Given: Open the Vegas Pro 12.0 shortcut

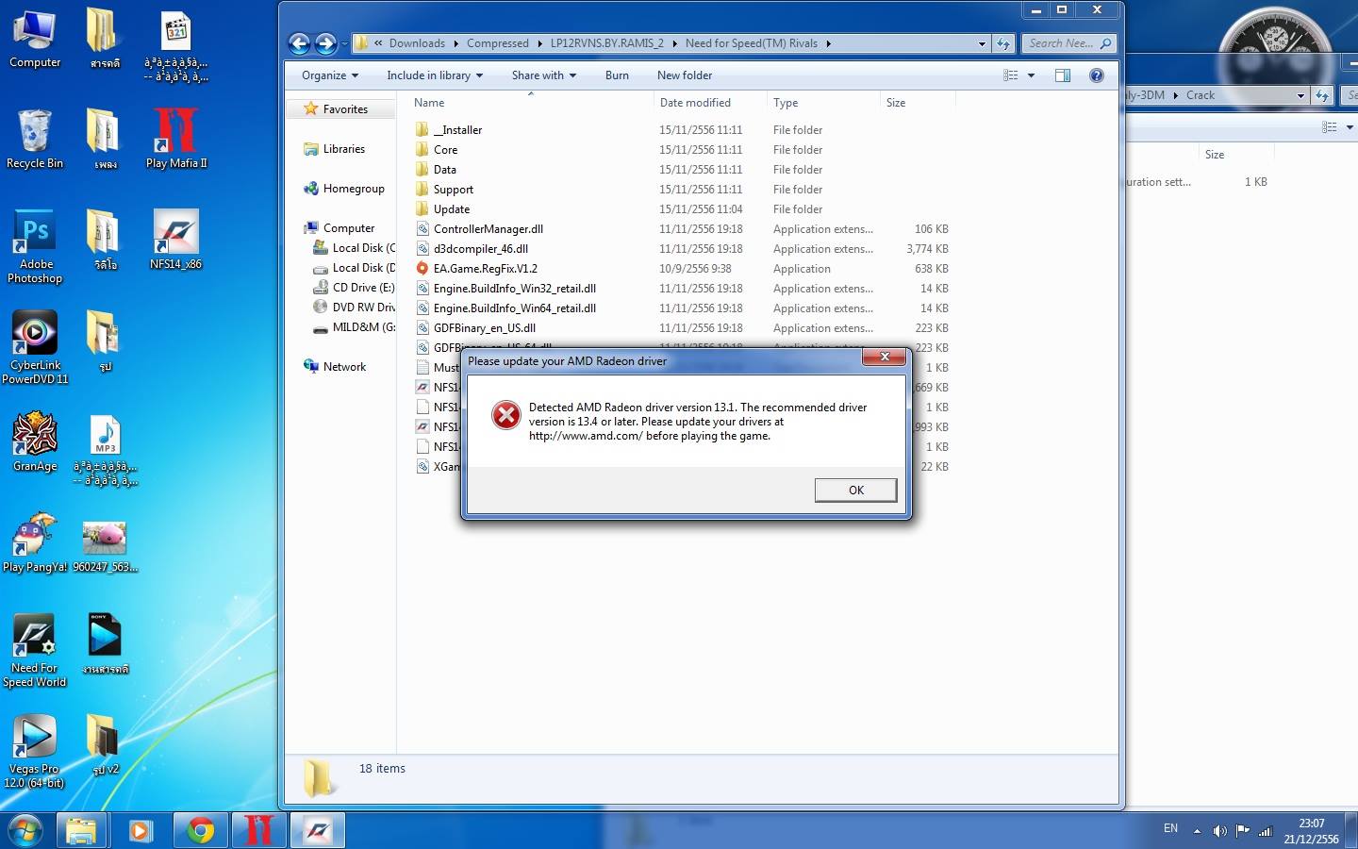Looking at the screenshot, I should tap(35, 752).
